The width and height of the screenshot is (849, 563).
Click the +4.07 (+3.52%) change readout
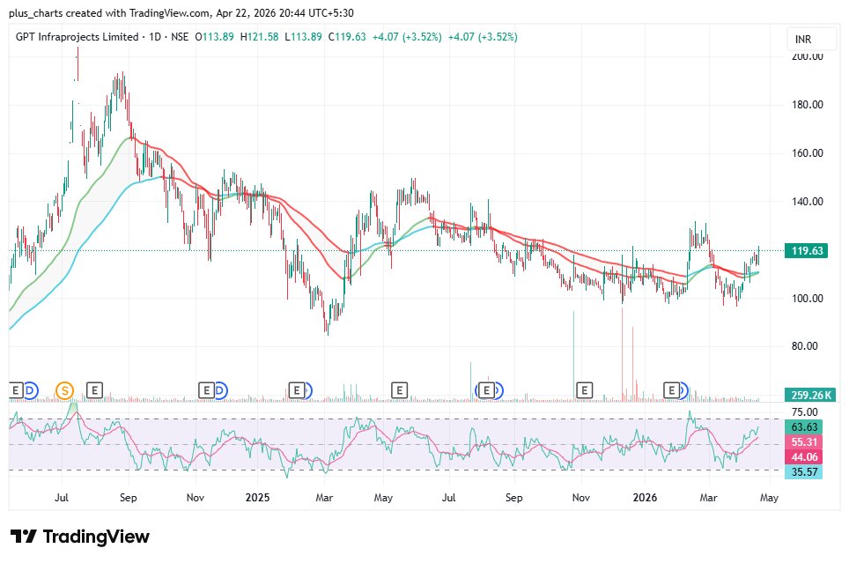click(405, 37)
